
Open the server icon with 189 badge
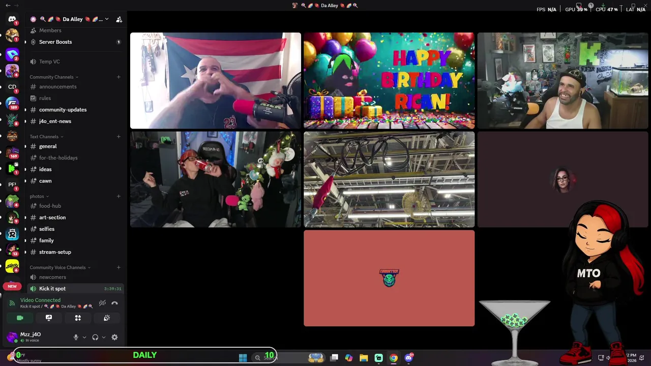click(12, 103)
